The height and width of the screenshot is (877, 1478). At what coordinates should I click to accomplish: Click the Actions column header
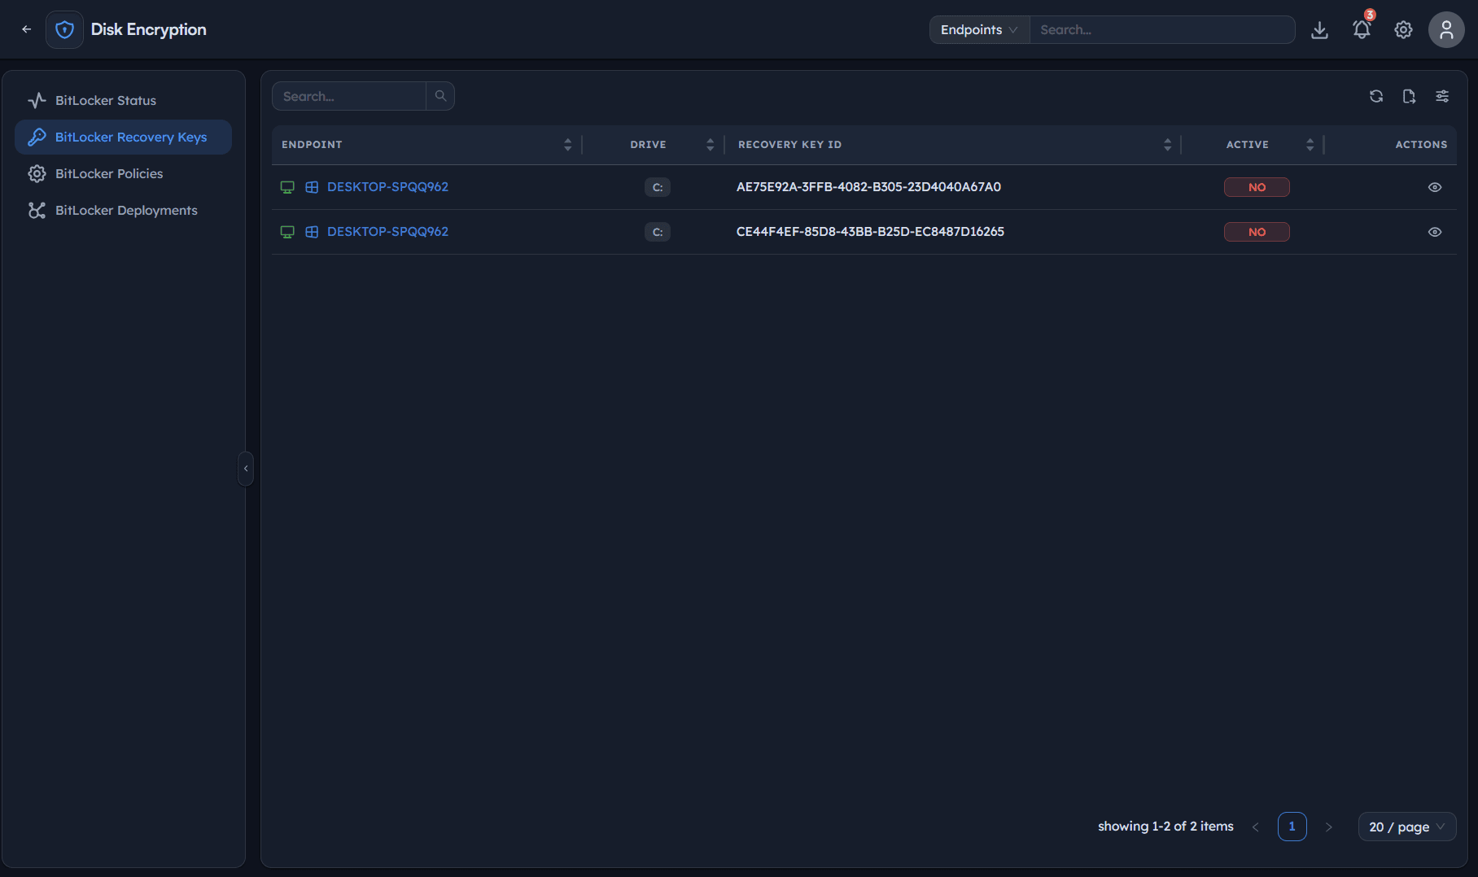(x=1421, y=145)
